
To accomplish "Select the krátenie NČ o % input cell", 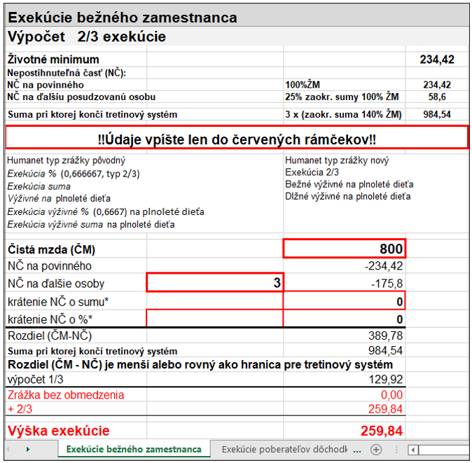I will click(215, 318).
